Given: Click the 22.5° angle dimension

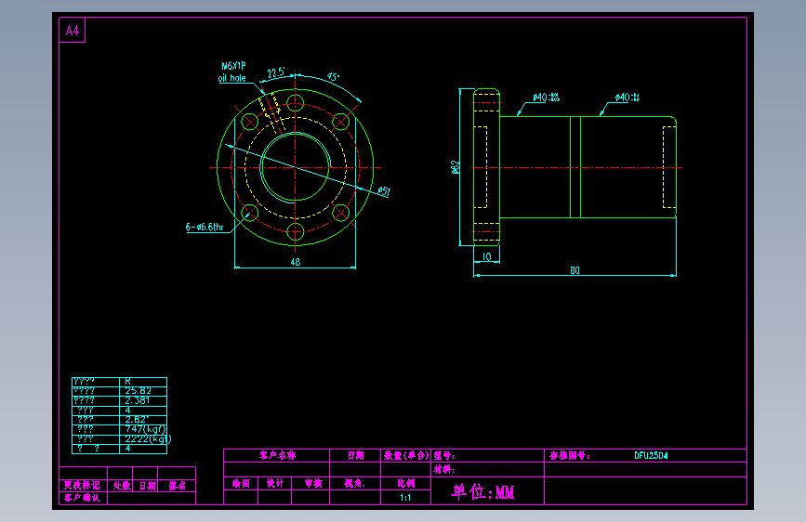Looking at the screenshot, I should (276, 72).
